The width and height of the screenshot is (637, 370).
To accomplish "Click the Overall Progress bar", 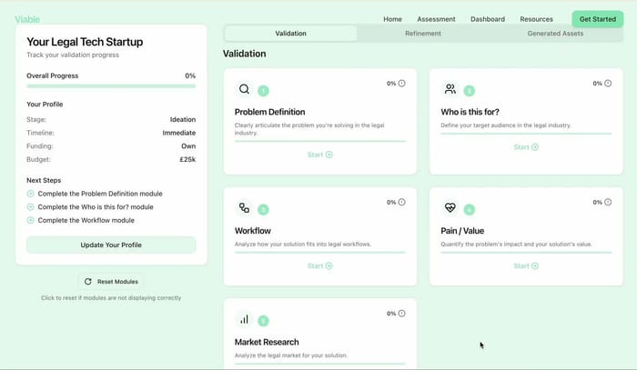I will pos(111,85).
